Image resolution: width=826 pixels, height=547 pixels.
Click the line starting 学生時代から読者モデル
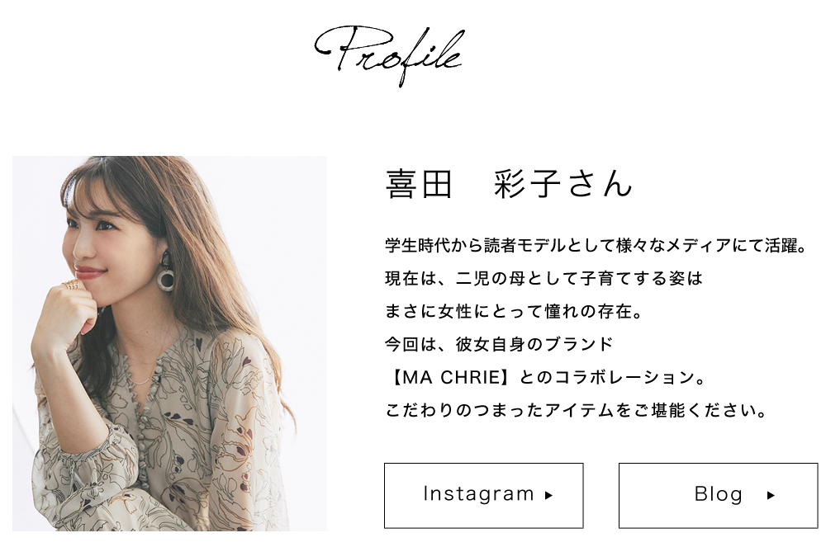pos(596,246)
